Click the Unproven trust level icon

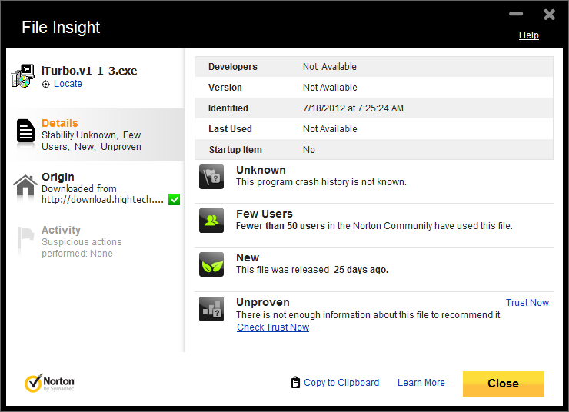click(211, 308)
